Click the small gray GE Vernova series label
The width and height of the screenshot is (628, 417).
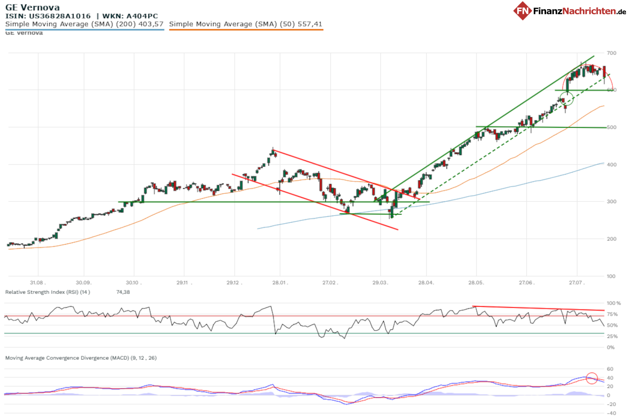click(x=24, y=33)
